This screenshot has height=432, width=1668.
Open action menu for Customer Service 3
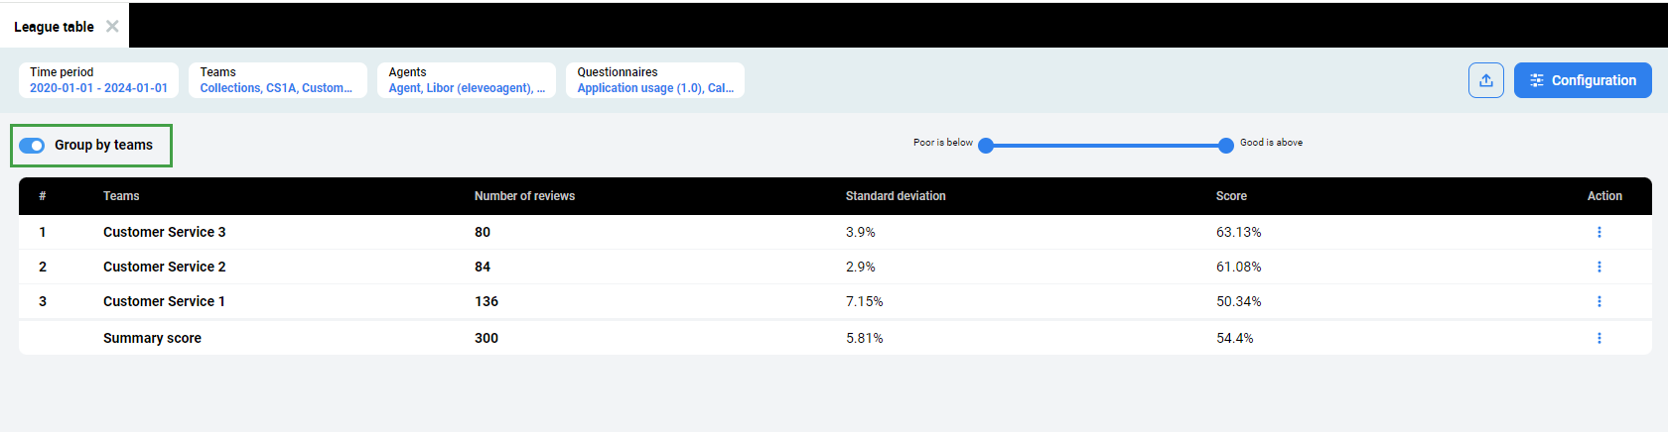(1598, 232)
